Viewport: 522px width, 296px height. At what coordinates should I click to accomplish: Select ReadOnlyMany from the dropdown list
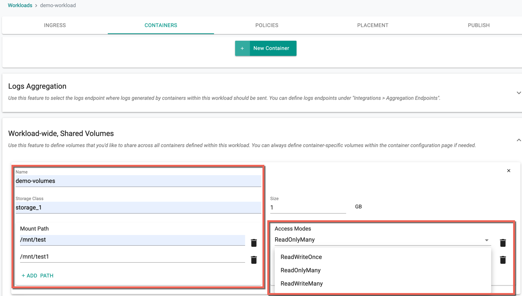click(x=383, y=270)
